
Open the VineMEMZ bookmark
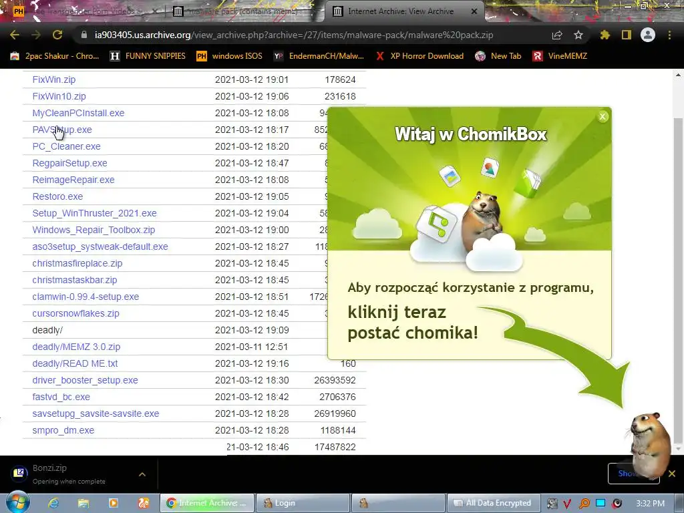(x=560, y=56)
